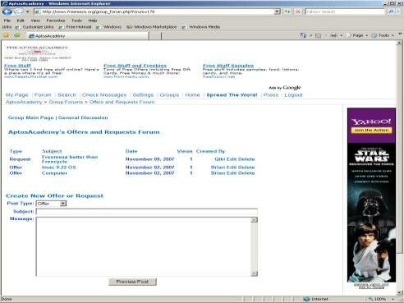The width and height of the screenshot is (404, 303).
Task: Open the Favorites menu
Action: point(56,21)
